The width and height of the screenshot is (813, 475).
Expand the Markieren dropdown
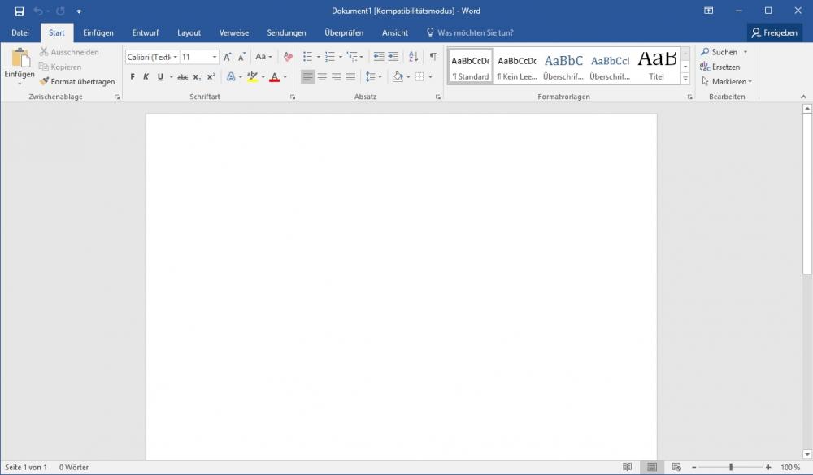click(750, 82)
